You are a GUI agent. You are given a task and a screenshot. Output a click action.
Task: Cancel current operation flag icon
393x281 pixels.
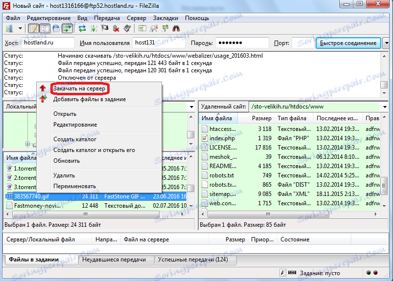[105, 28]
